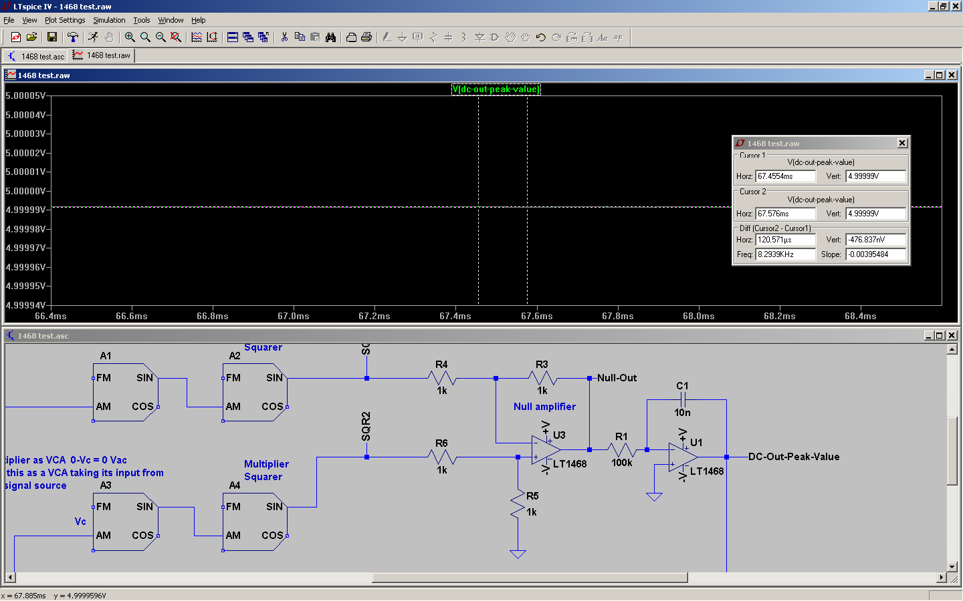Click Cursor 2 Vert value field
This screenshot has height=601, width=963.
coord(876,214)
